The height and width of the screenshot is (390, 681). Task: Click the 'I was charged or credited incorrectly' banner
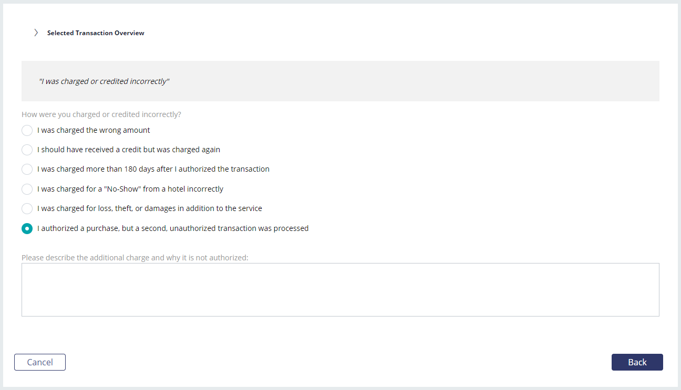pyautogui.click(x=340, y=81)
